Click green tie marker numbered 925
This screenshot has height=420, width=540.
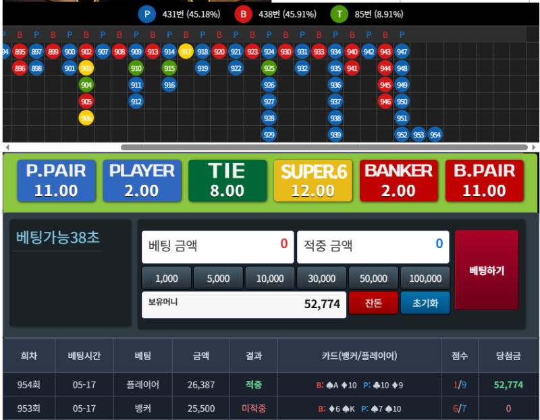[x=269, y=68]
